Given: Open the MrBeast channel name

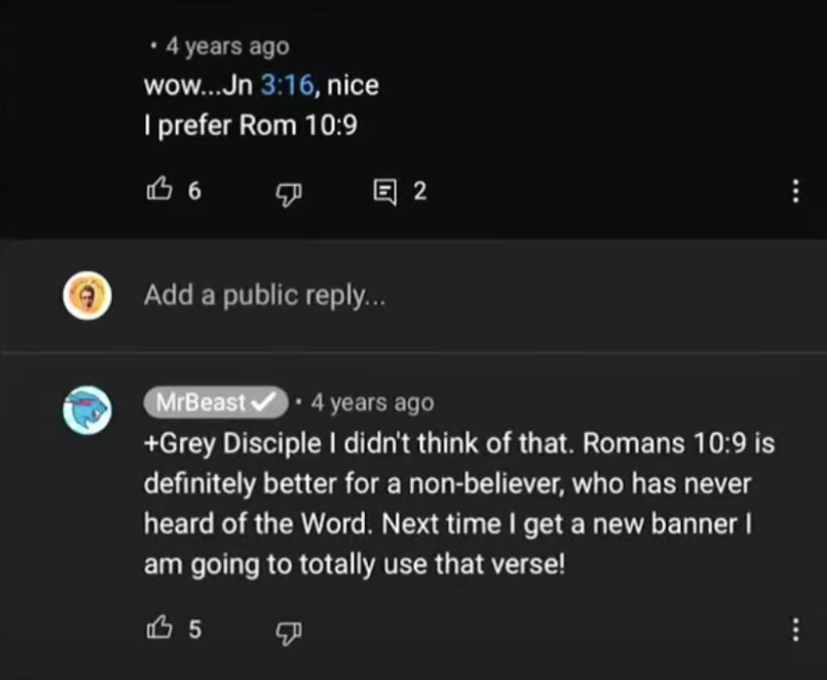Looking at the screenshot, I should (201, 403).
